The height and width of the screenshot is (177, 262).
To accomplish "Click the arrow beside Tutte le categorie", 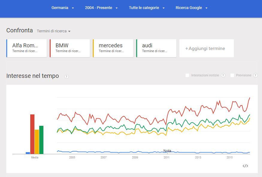I will pyautogui.click(x=163, y=8).
